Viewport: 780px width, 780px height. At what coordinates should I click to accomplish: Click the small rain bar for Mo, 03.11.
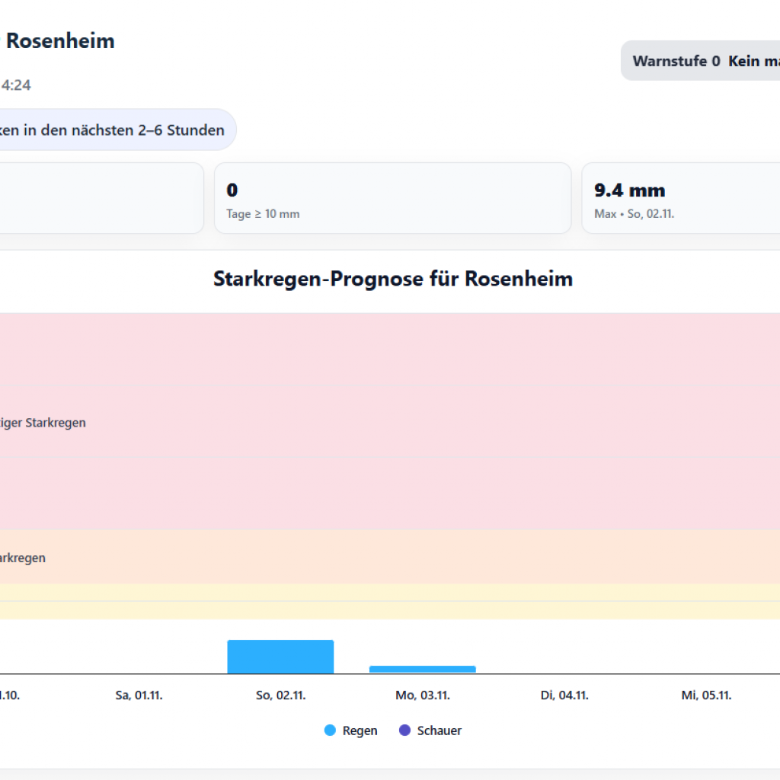422,670
